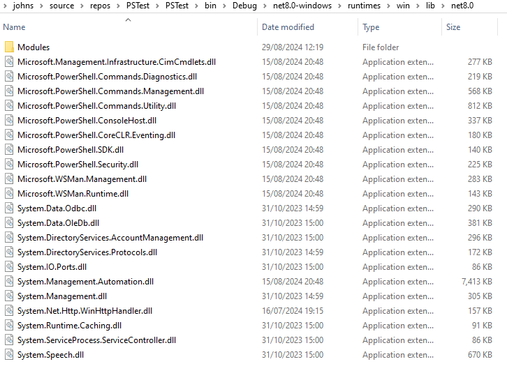Image resolution: width=507 pixels, height=380 pixels.
Task: Expand chevron after net8.0-windows in breadcrumb
Action: [x=340, y=6]
